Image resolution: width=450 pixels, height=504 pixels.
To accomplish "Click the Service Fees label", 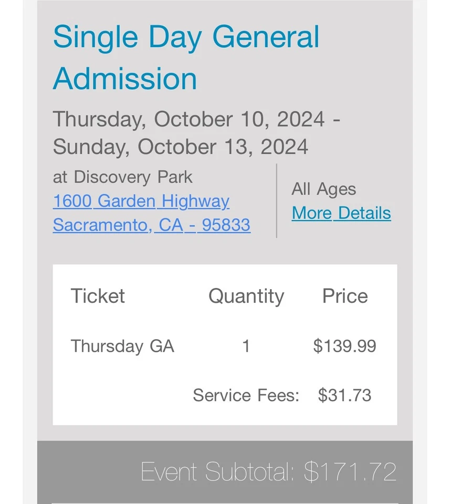I will [x=246, y=395].
